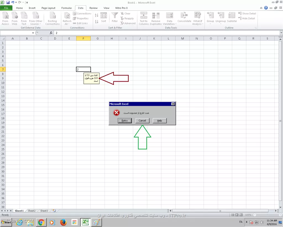Open the Outline dialog launcher
The height and width of the screenshot is (227, 283).
click(256, 28)
